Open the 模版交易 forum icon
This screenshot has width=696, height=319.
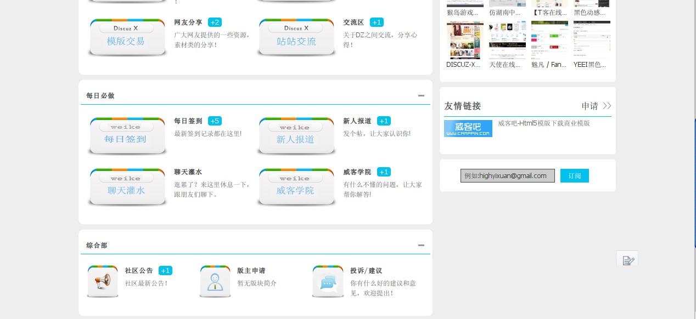[x=127, y=37]
